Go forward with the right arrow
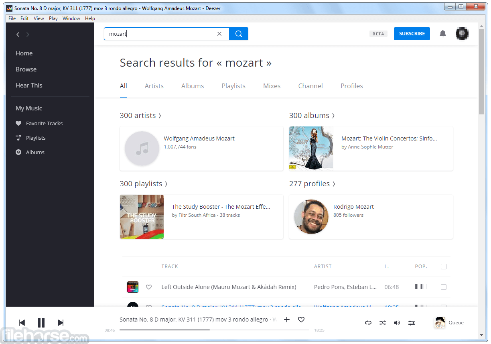This screenshot has height=344, width=491. pyautogui.click(x=28, y=35)
